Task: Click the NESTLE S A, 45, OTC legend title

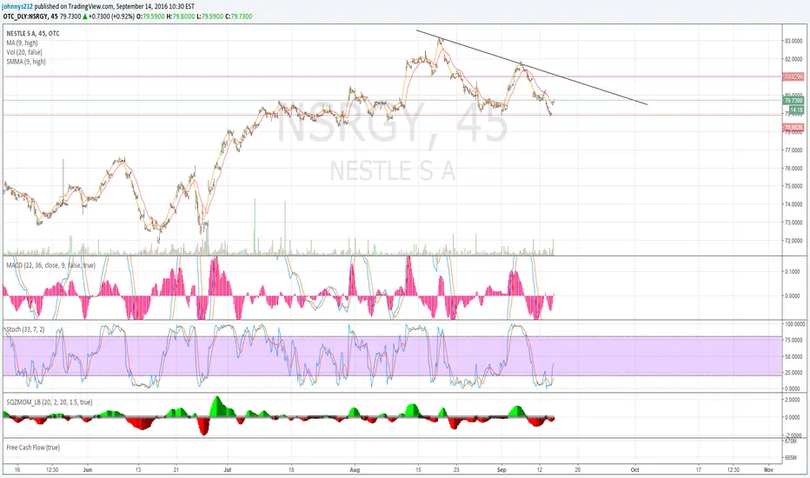Action: coord(33,34)
